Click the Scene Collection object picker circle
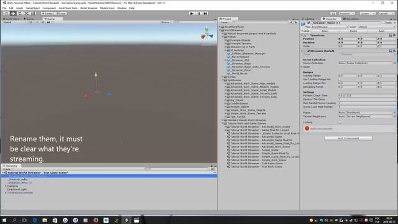This screenshot has width=398, height=224. click(395, 63)
